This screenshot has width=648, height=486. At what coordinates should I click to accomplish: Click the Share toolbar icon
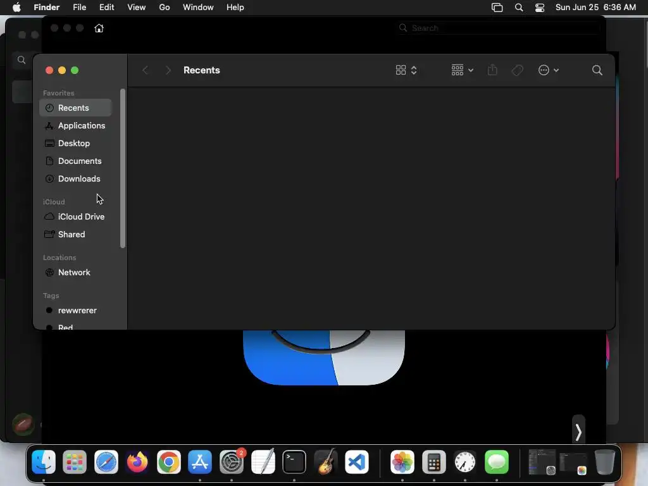pyautogui.click(x=492, y=70)
